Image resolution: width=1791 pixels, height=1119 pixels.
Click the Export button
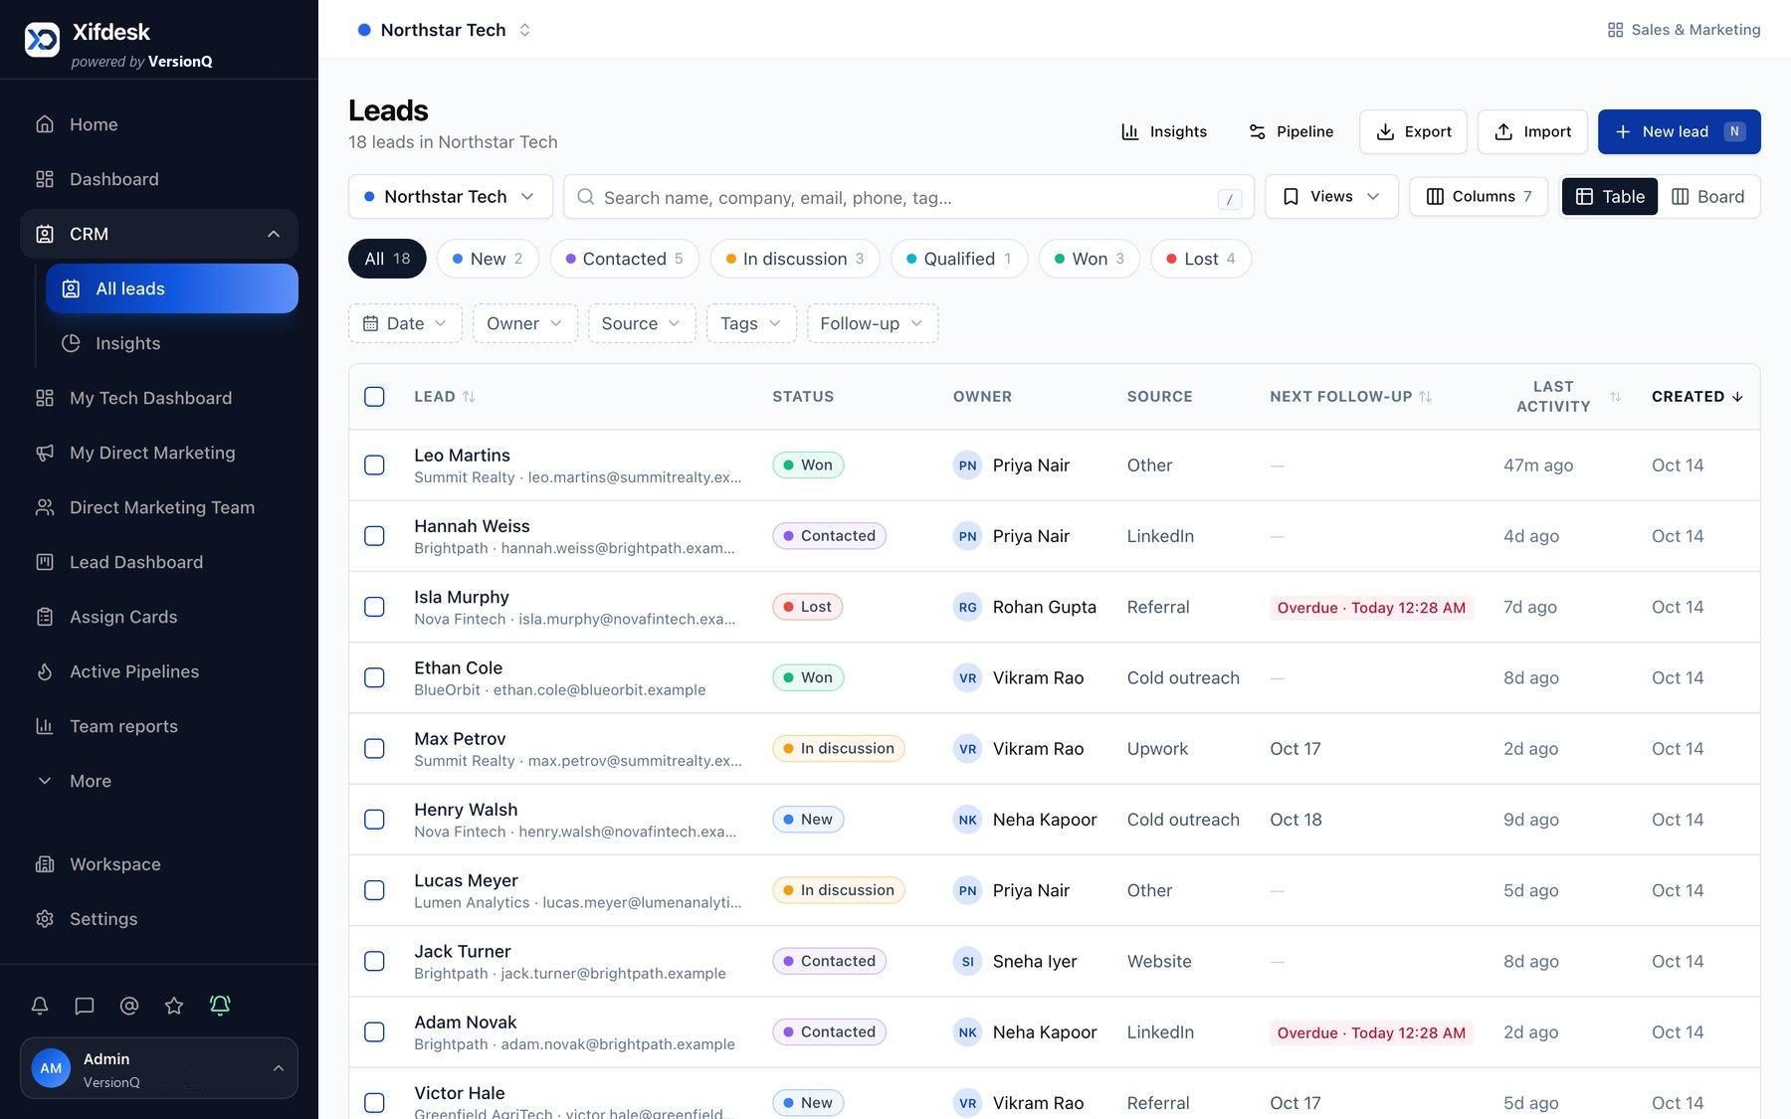tap(1413, 131)
